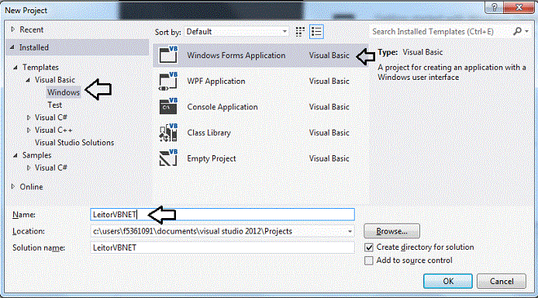Select the Console Application template name
Viewport: 538px width, 298px height.
pyautogui.click(x=222, y=107)
